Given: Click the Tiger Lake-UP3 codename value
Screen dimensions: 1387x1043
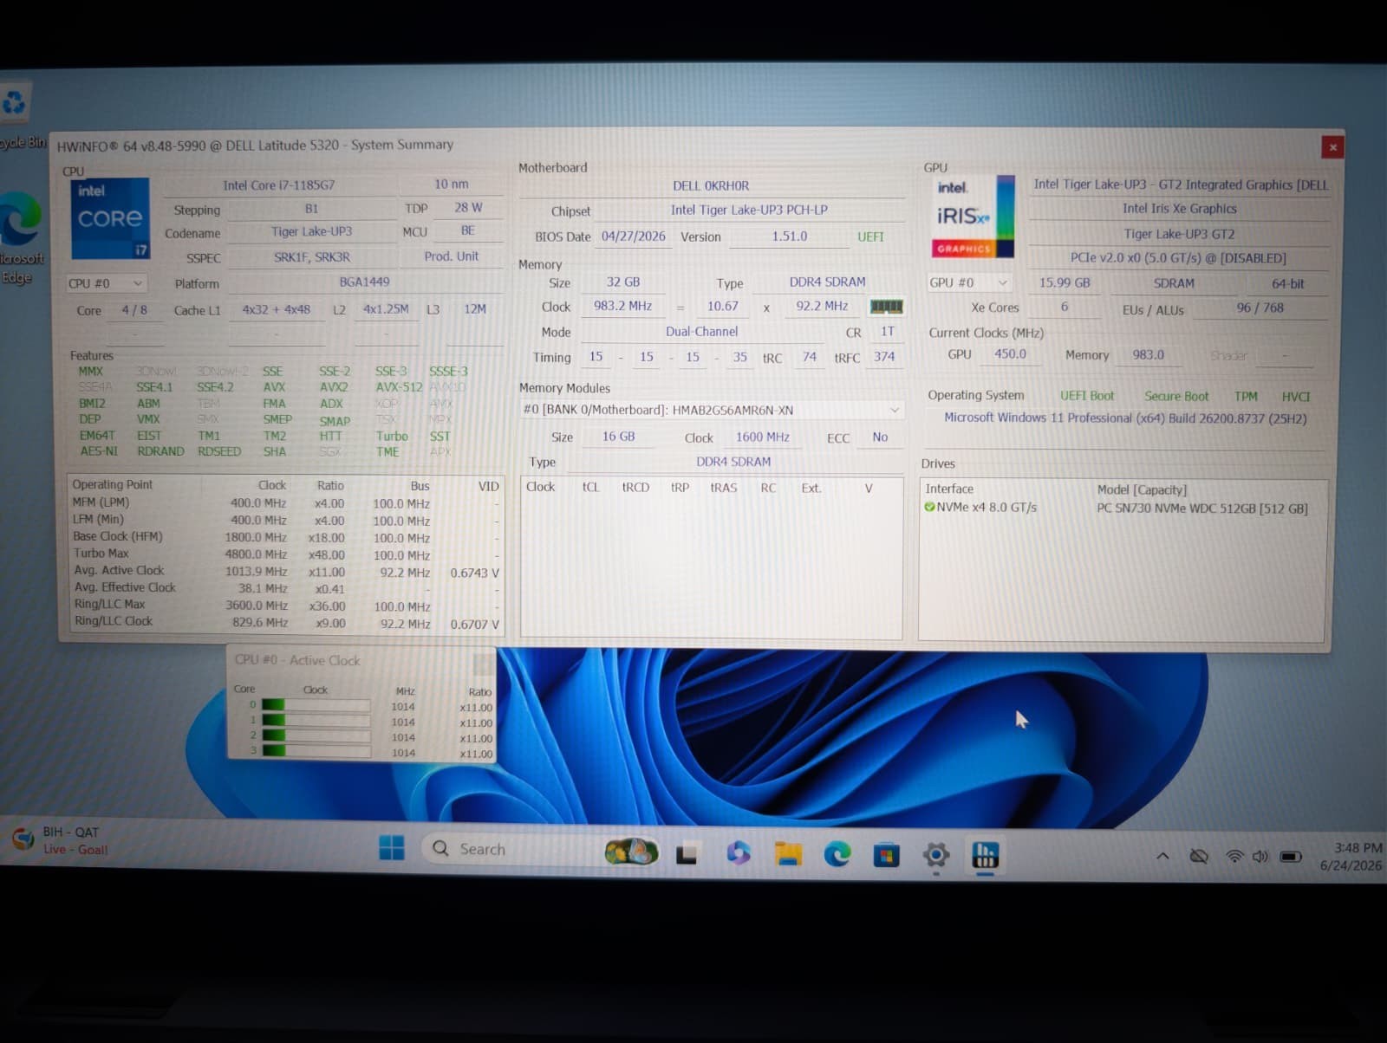Looking at the screenshot, I should (x=311, y=231).
